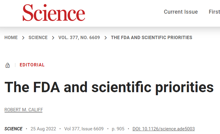Click the chevron arrow after HOME breadcrumb
Viewport: 220px width, 134px height.
[23, 38]
